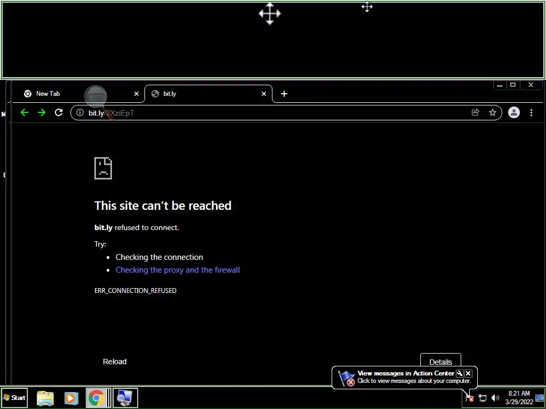Switch to the New Tab tab
The height and width of the screenshot is (409, 546).
coord(78,94)
